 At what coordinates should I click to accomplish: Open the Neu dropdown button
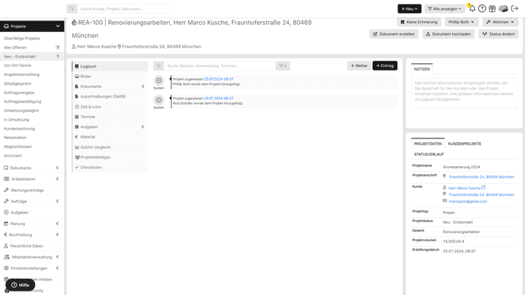409,9
